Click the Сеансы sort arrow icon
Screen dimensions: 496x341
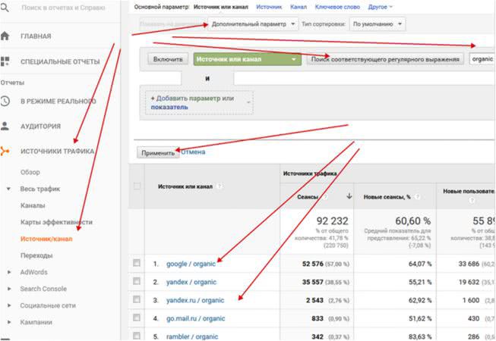coord(349,196)
